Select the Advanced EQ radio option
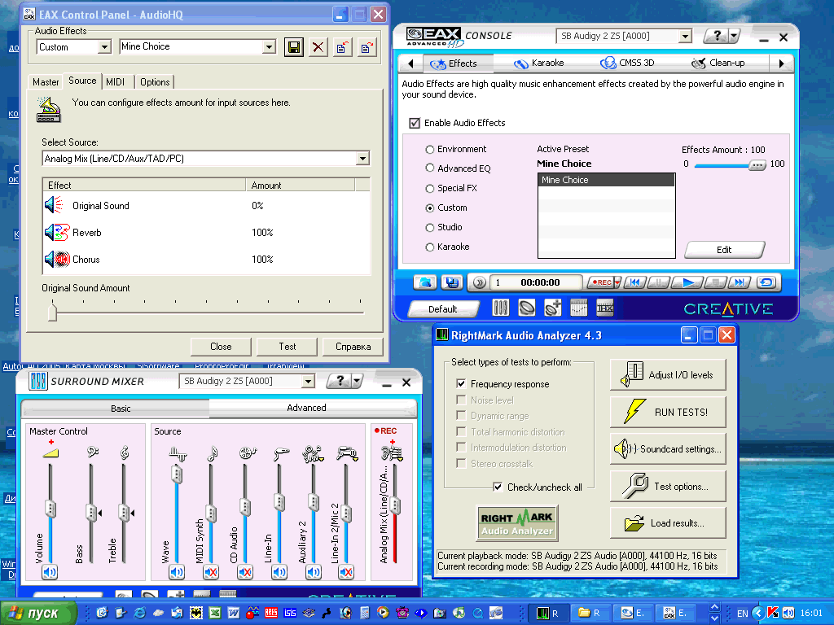The image size is (834, 625). pyautogui.click(x=430, y=168)
